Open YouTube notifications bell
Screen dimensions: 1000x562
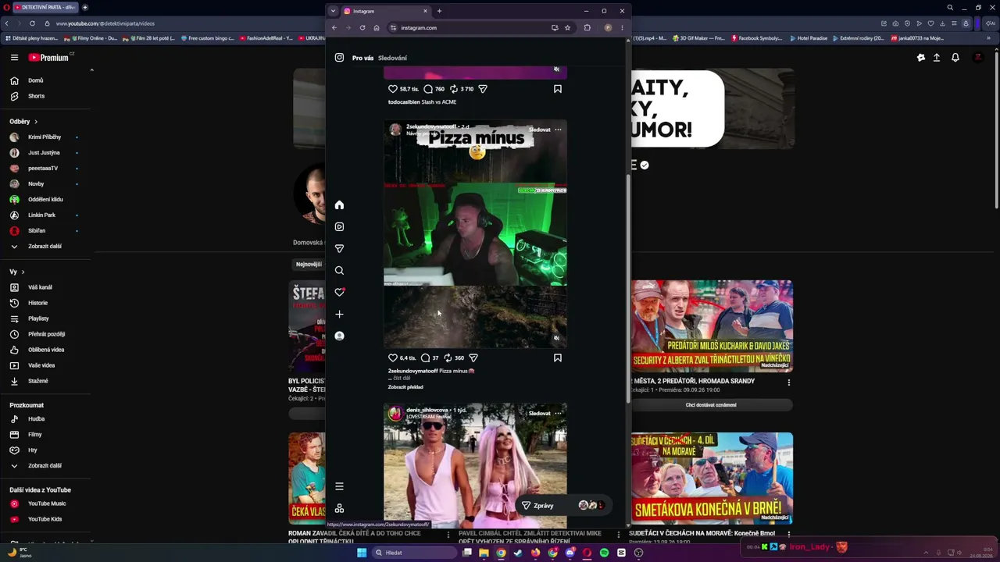point(955,58)
